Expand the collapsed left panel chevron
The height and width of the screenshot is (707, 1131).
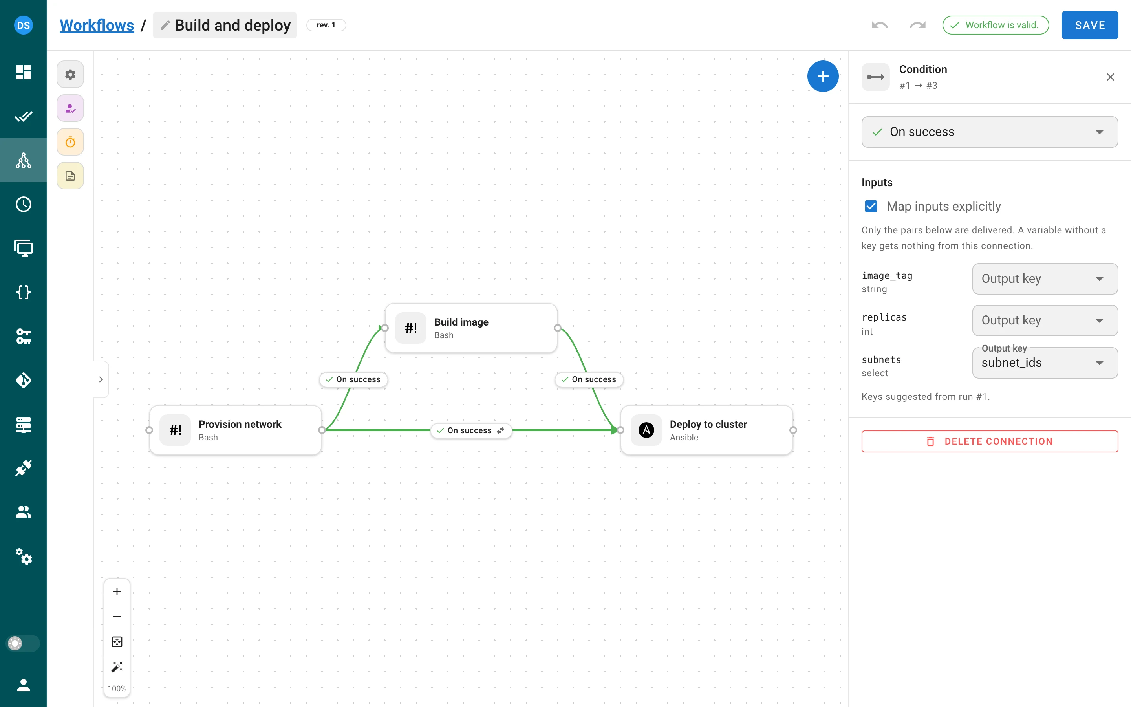101,379
